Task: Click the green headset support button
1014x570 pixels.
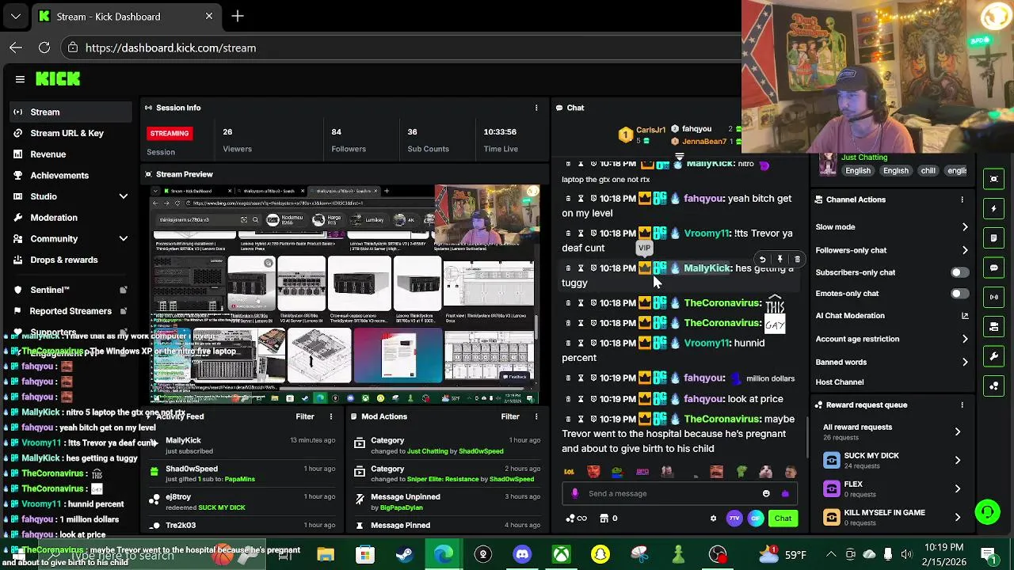Action: click(x=987, y=512)
